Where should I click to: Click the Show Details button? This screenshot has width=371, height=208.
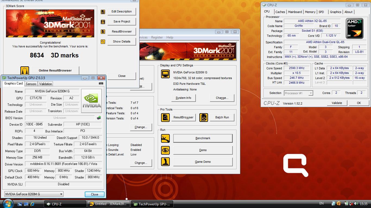(122, 42)
